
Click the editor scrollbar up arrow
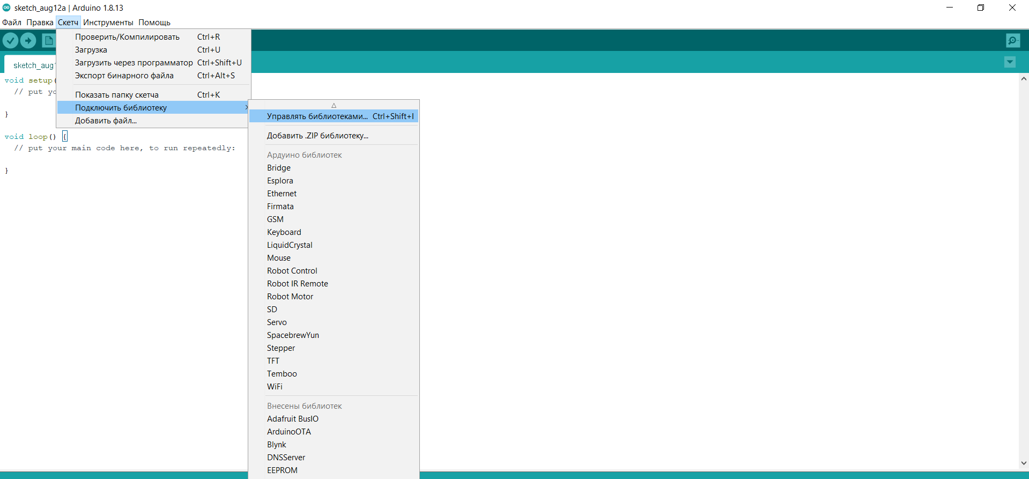click(x=1024, y=79)
